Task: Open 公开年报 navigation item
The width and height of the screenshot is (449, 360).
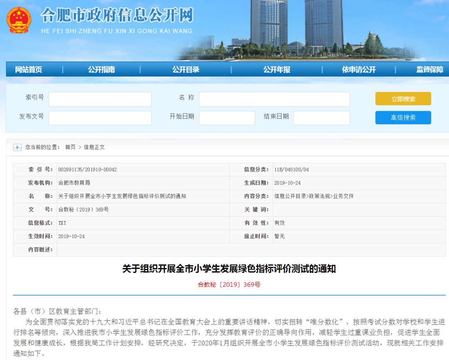Action: pyautogui.click(x=276, y=70)
